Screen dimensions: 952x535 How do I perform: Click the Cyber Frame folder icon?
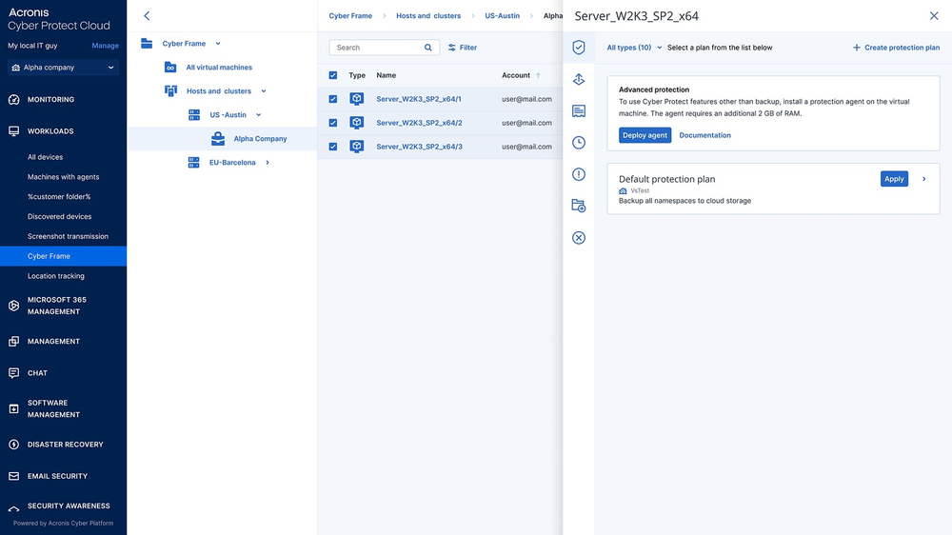point(147,43)
